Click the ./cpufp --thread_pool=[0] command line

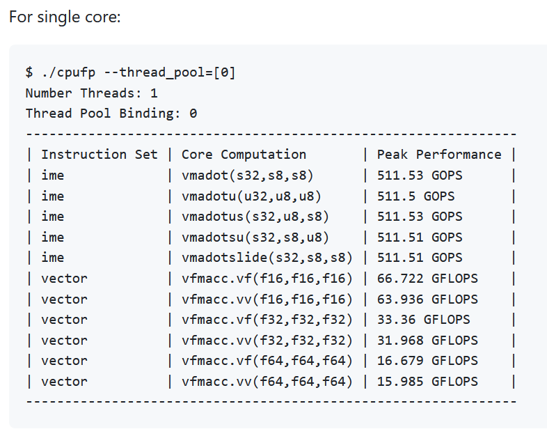(130, 72)
